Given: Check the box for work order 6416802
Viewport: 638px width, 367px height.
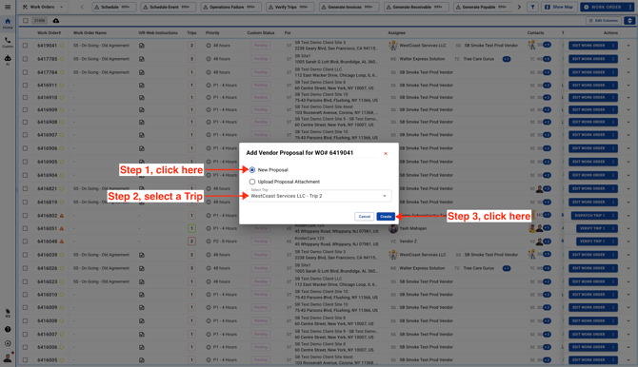Looking at the screenshot, I should (25, 216).
